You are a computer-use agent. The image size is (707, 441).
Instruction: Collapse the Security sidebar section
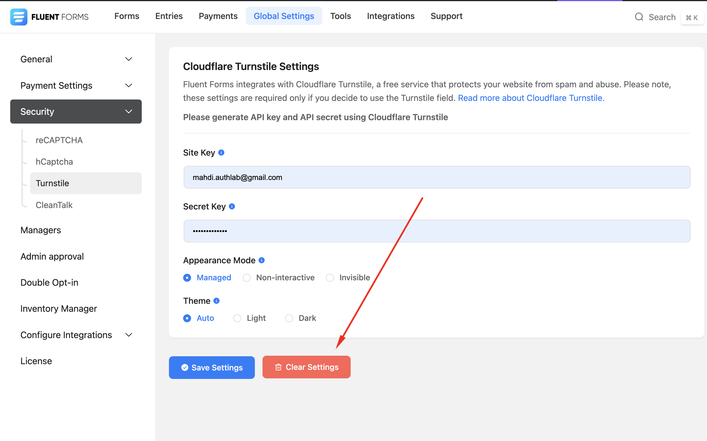76,111
